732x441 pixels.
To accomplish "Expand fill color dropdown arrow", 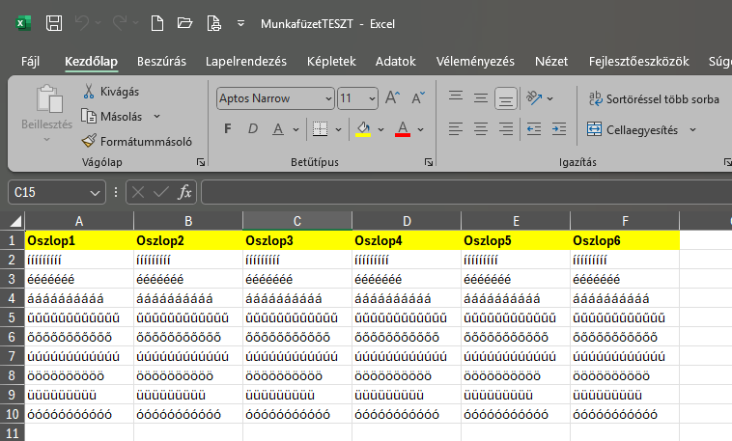I will click(x=380, y=129).
